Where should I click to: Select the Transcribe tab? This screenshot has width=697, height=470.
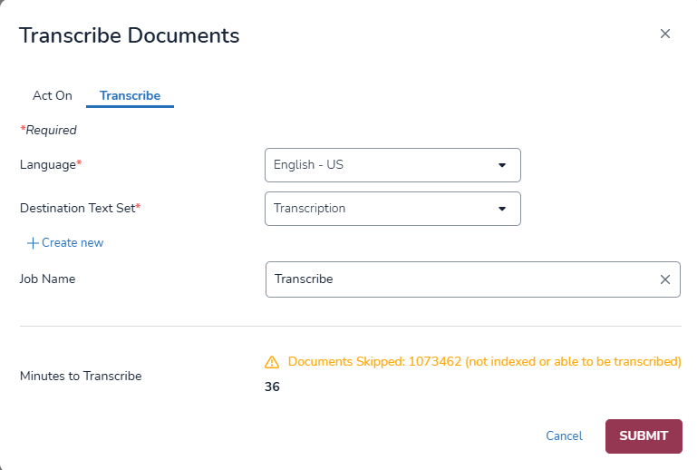click(130, 95)
